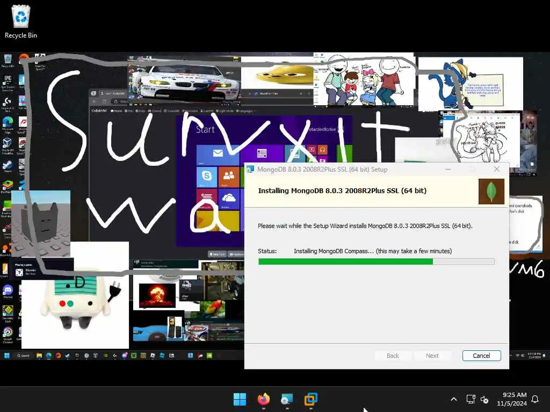Viewport: 550px width, 412px height.
Task: Click 'Please wait while the Setup Wizard' text
Action: tap(365, 226)
